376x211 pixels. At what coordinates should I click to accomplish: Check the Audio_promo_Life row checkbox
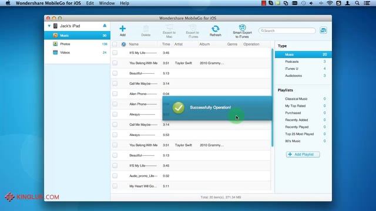115,176
